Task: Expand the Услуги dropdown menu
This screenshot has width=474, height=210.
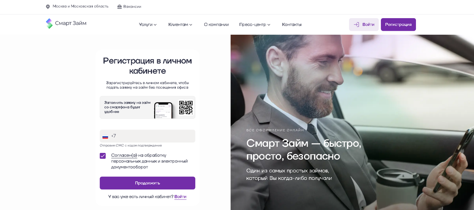Action: tap(148, 24)
